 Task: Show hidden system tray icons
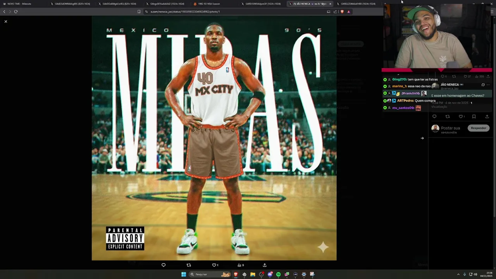pyautogui.click(x=458, y=274)
